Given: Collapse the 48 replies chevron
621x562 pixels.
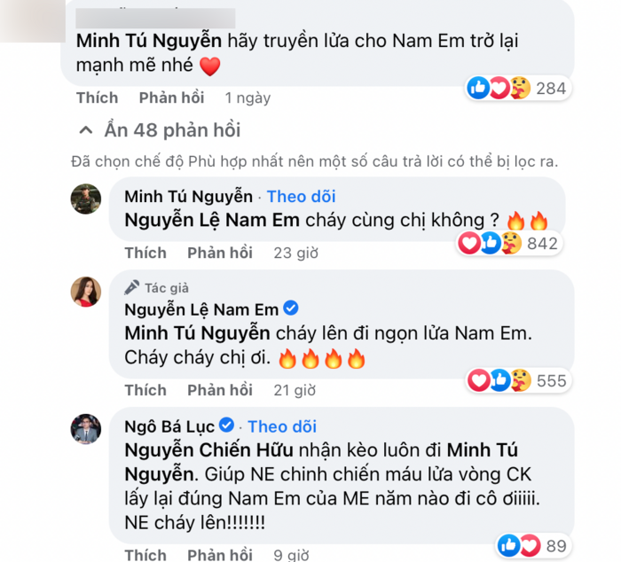Looking at the screenshot, I should pos(85,131).
